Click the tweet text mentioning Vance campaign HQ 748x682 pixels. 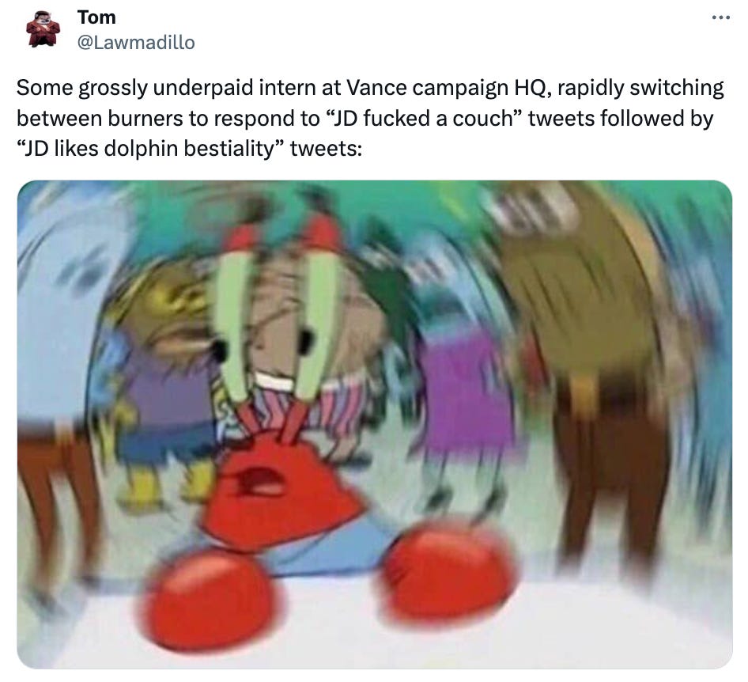[x=370, y=119]
